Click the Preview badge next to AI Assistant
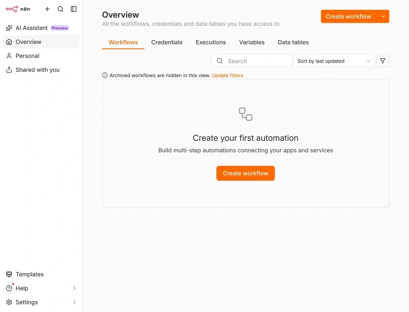The width and height of the screenshot is (409, 312). tap(60, 28)
